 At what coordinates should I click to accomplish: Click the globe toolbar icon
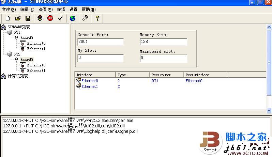[73, 18]
